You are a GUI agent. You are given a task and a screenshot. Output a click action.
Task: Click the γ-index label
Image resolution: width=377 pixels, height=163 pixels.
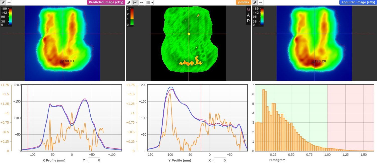pos(243,2)
